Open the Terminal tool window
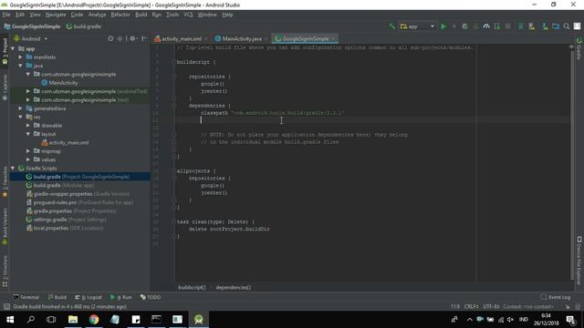This screenshot has width=584, height=328. [26, 297]
